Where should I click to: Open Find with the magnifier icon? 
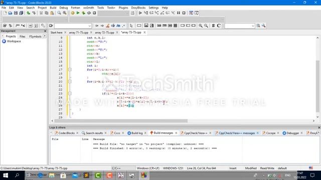coord(59,13)
